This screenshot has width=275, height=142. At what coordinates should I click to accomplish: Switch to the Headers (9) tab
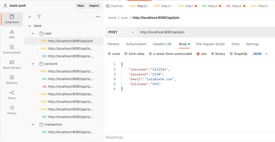click(x=162, y=44)
